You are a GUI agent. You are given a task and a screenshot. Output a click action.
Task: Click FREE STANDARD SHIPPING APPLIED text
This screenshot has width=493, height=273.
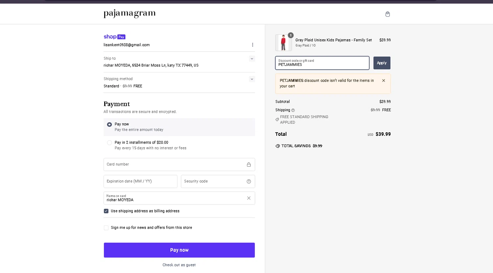pyautogui.click(x=304, y=120)
